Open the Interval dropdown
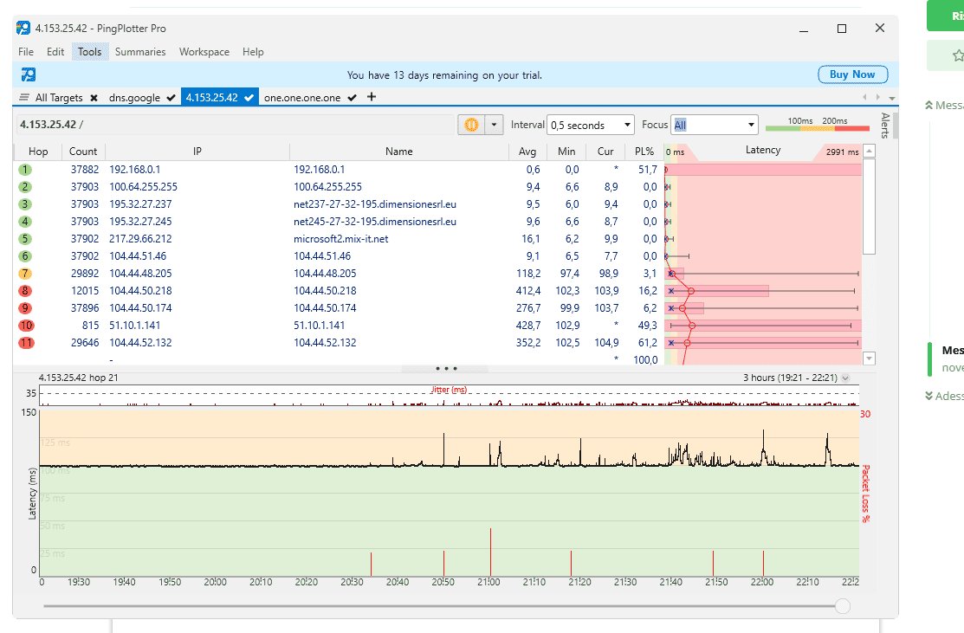Image resolution: width=964 pixels, height=633 pixels. click(x=591, y=125)
